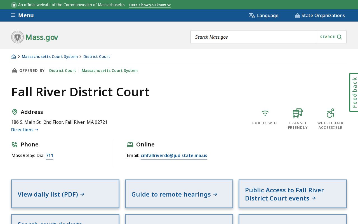Go to District Court breadcrumb link

(x=97, y=57)
